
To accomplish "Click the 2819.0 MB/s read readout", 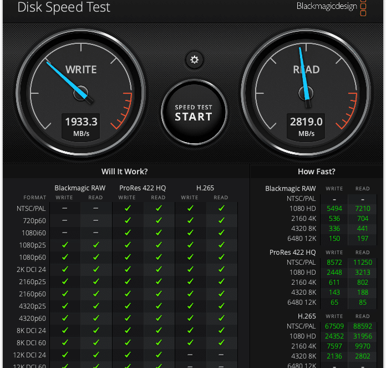I will (306, 127).
